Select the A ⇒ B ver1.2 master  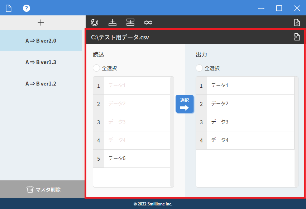(x=41, y=84)
